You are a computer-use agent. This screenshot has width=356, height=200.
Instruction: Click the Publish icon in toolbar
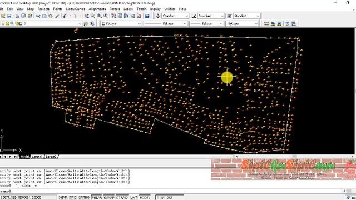click(x=29, y=16)
